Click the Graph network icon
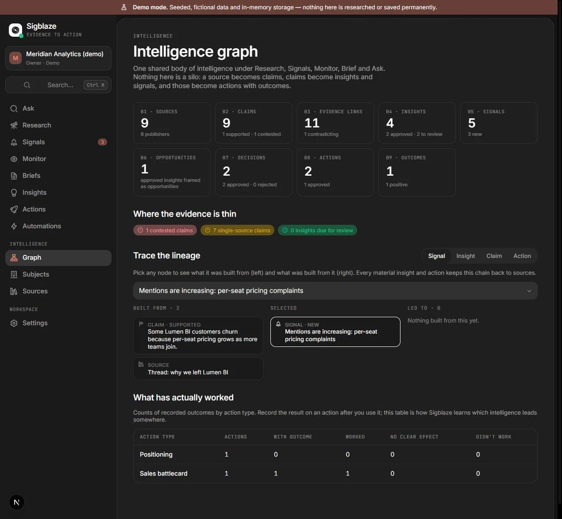 click(14, 258)
